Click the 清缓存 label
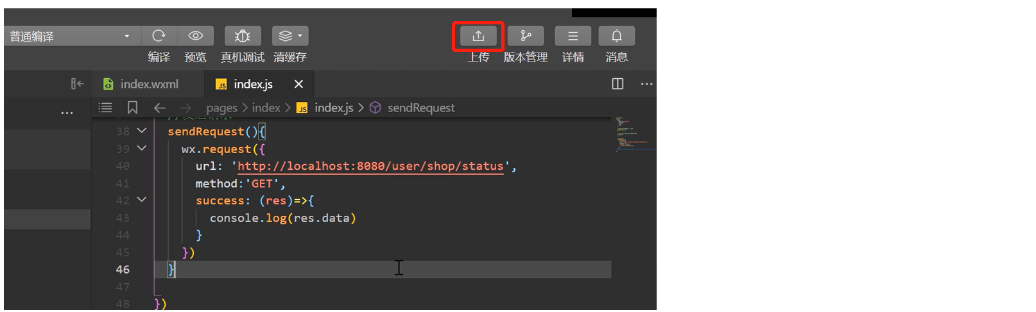This screenshot has height=312, width=1036. coord(290,57)
